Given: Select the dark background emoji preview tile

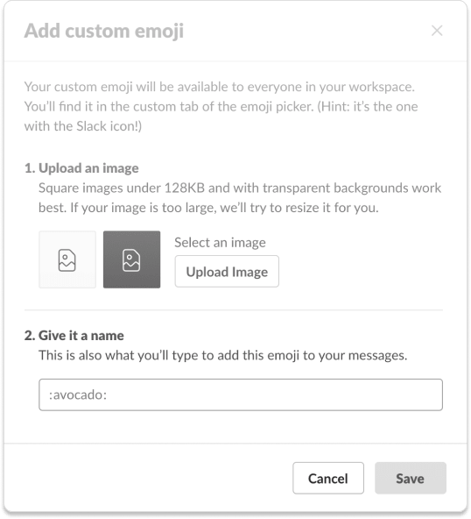Looking at the screenshot, I should coord(131,259).
